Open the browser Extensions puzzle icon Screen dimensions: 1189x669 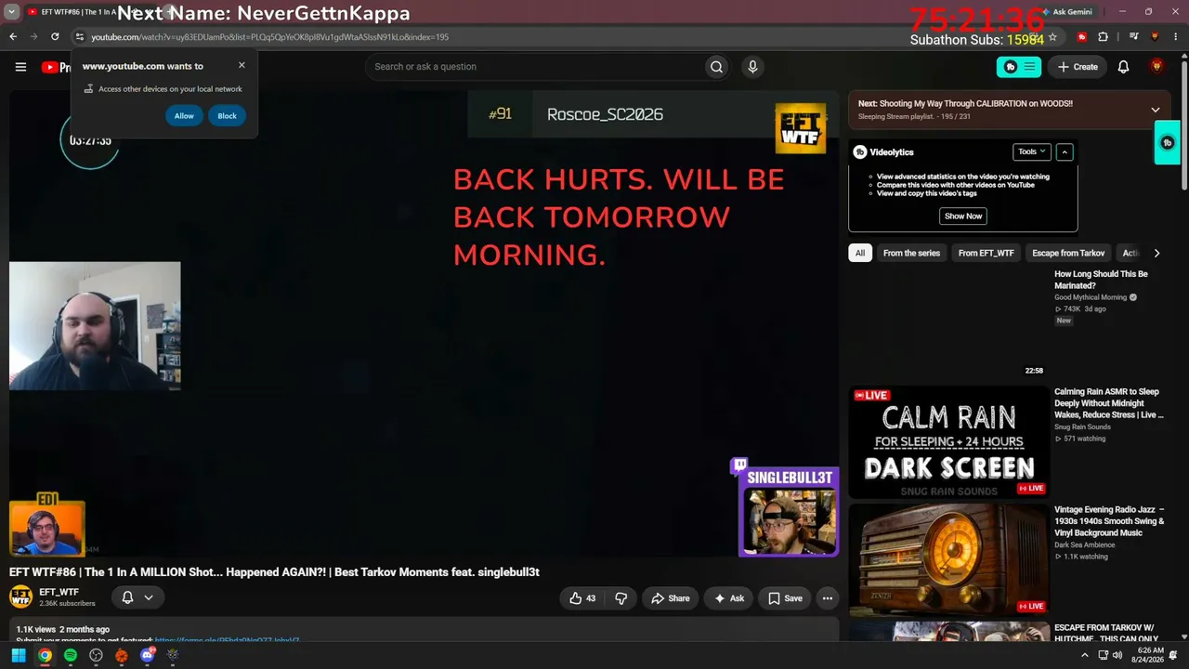coord(1103,37)
